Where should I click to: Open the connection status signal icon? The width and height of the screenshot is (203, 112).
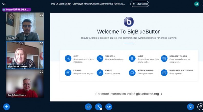pyautogui.click(x=197, y=4)
